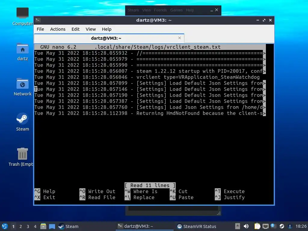Open the Help menu in the Steam window
308x231 pixels.
pos(190,10)
